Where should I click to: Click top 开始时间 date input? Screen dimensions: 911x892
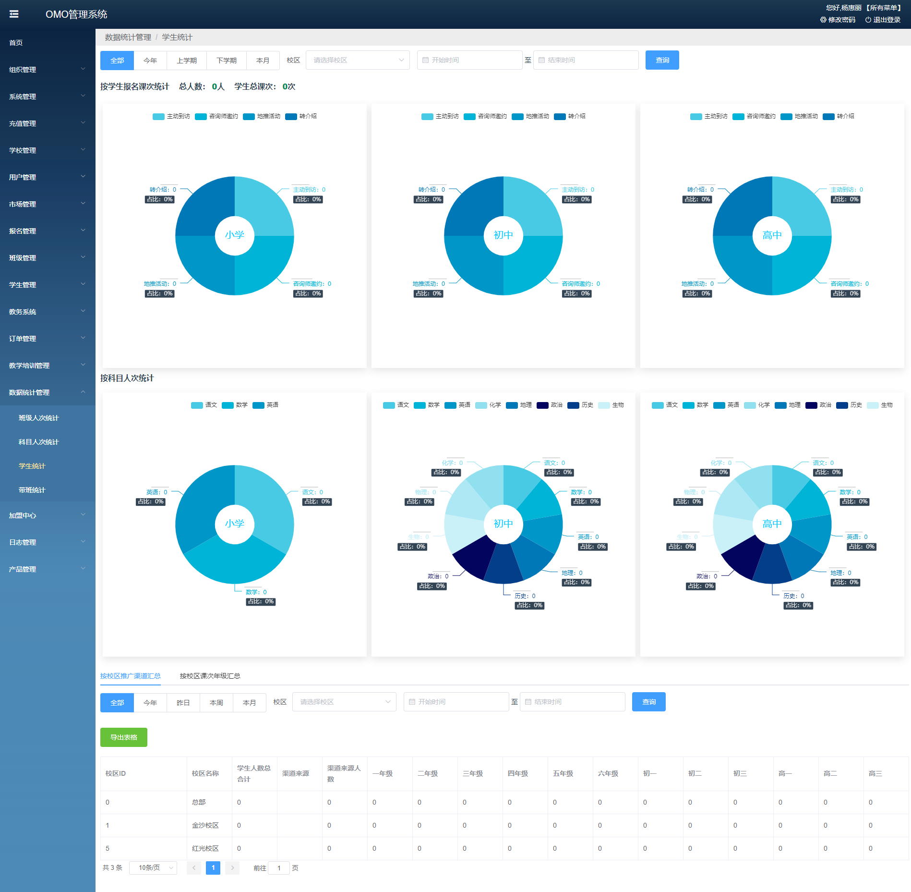pyautogui.click(x=469, y=60)
